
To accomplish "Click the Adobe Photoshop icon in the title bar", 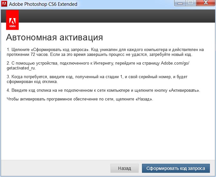I will point(4,5).
